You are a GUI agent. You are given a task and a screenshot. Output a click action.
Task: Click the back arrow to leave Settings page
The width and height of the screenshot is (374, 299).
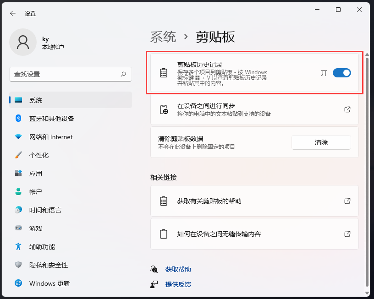click(12, 13)
